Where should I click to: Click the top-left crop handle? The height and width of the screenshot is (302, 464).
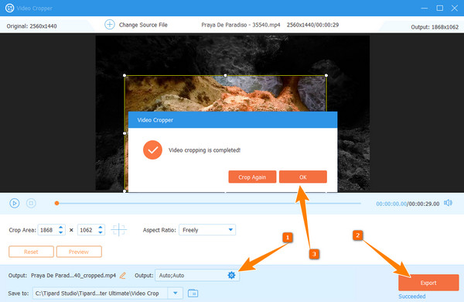(125, 76)
